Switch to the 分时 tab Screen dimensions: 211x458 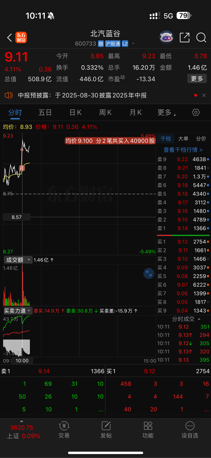point(15,113)
